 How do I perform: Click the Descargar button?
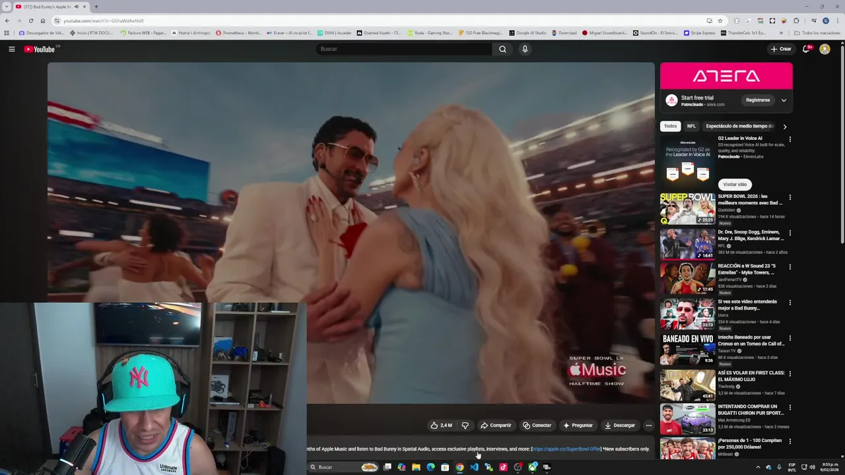tap(620, 426)
